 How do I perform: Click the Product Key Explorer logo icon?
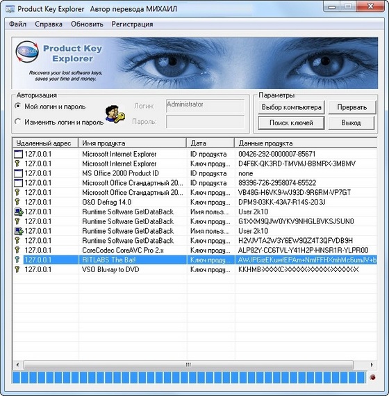click(27, 52)
